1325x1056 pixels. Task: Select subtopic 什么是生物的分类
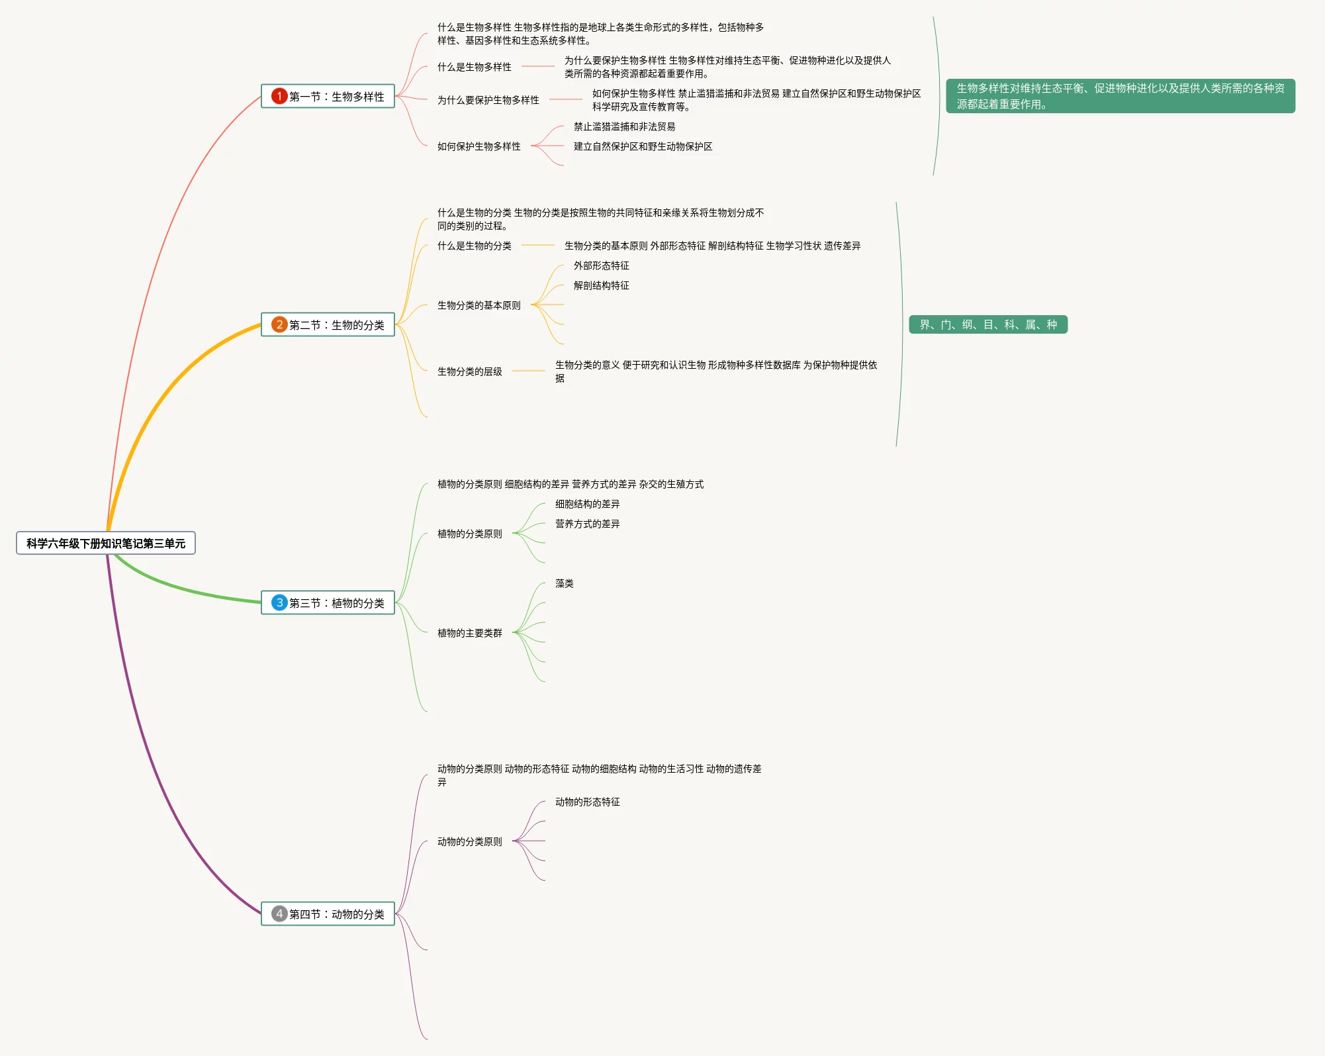(474, 246)
